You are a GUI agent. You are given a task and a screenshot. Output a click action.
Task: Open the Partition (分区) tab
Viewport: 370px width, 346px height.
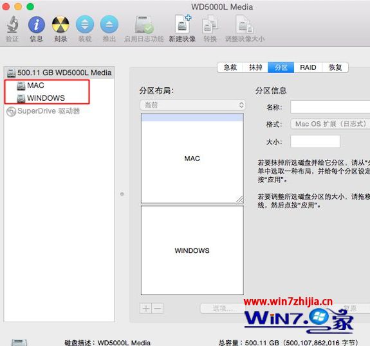[281, 67]
